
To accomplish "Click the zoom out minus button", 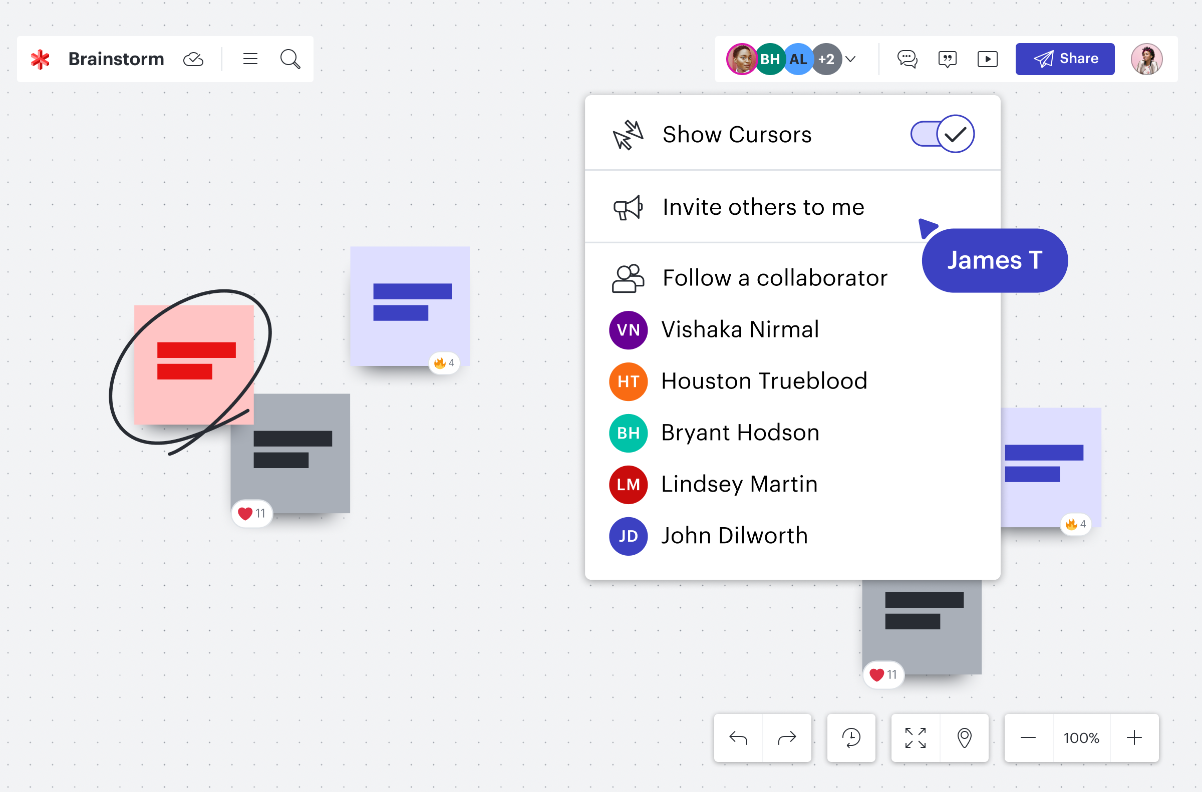I will coord(1028,738).
